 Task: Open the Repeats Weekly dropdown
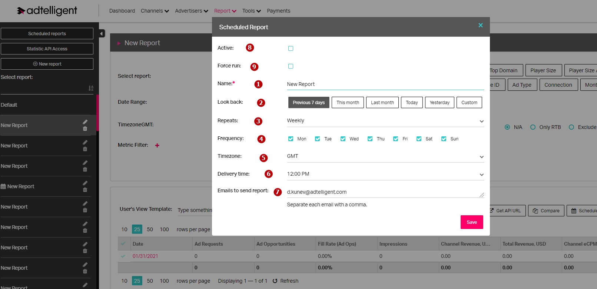(x=385, y=121)
